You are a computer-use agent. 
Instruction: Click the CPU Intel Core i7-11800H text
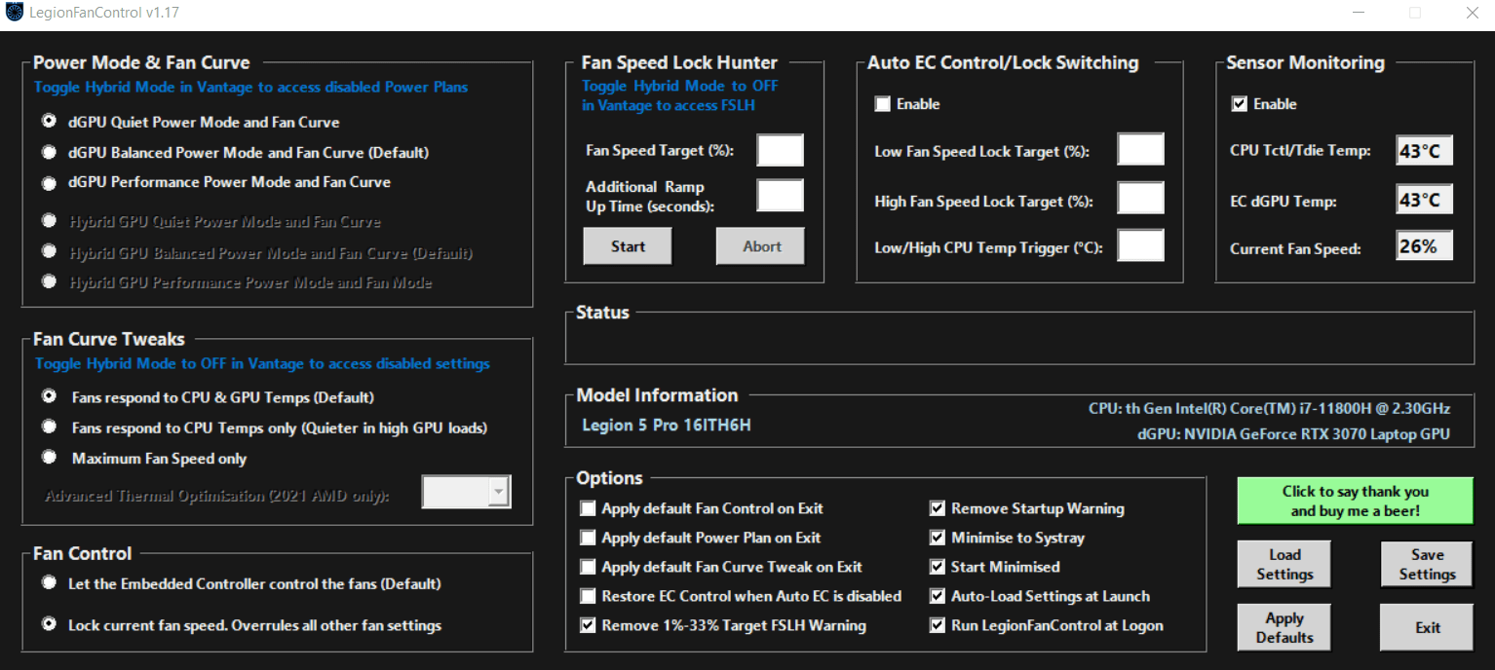[1269, 409]
